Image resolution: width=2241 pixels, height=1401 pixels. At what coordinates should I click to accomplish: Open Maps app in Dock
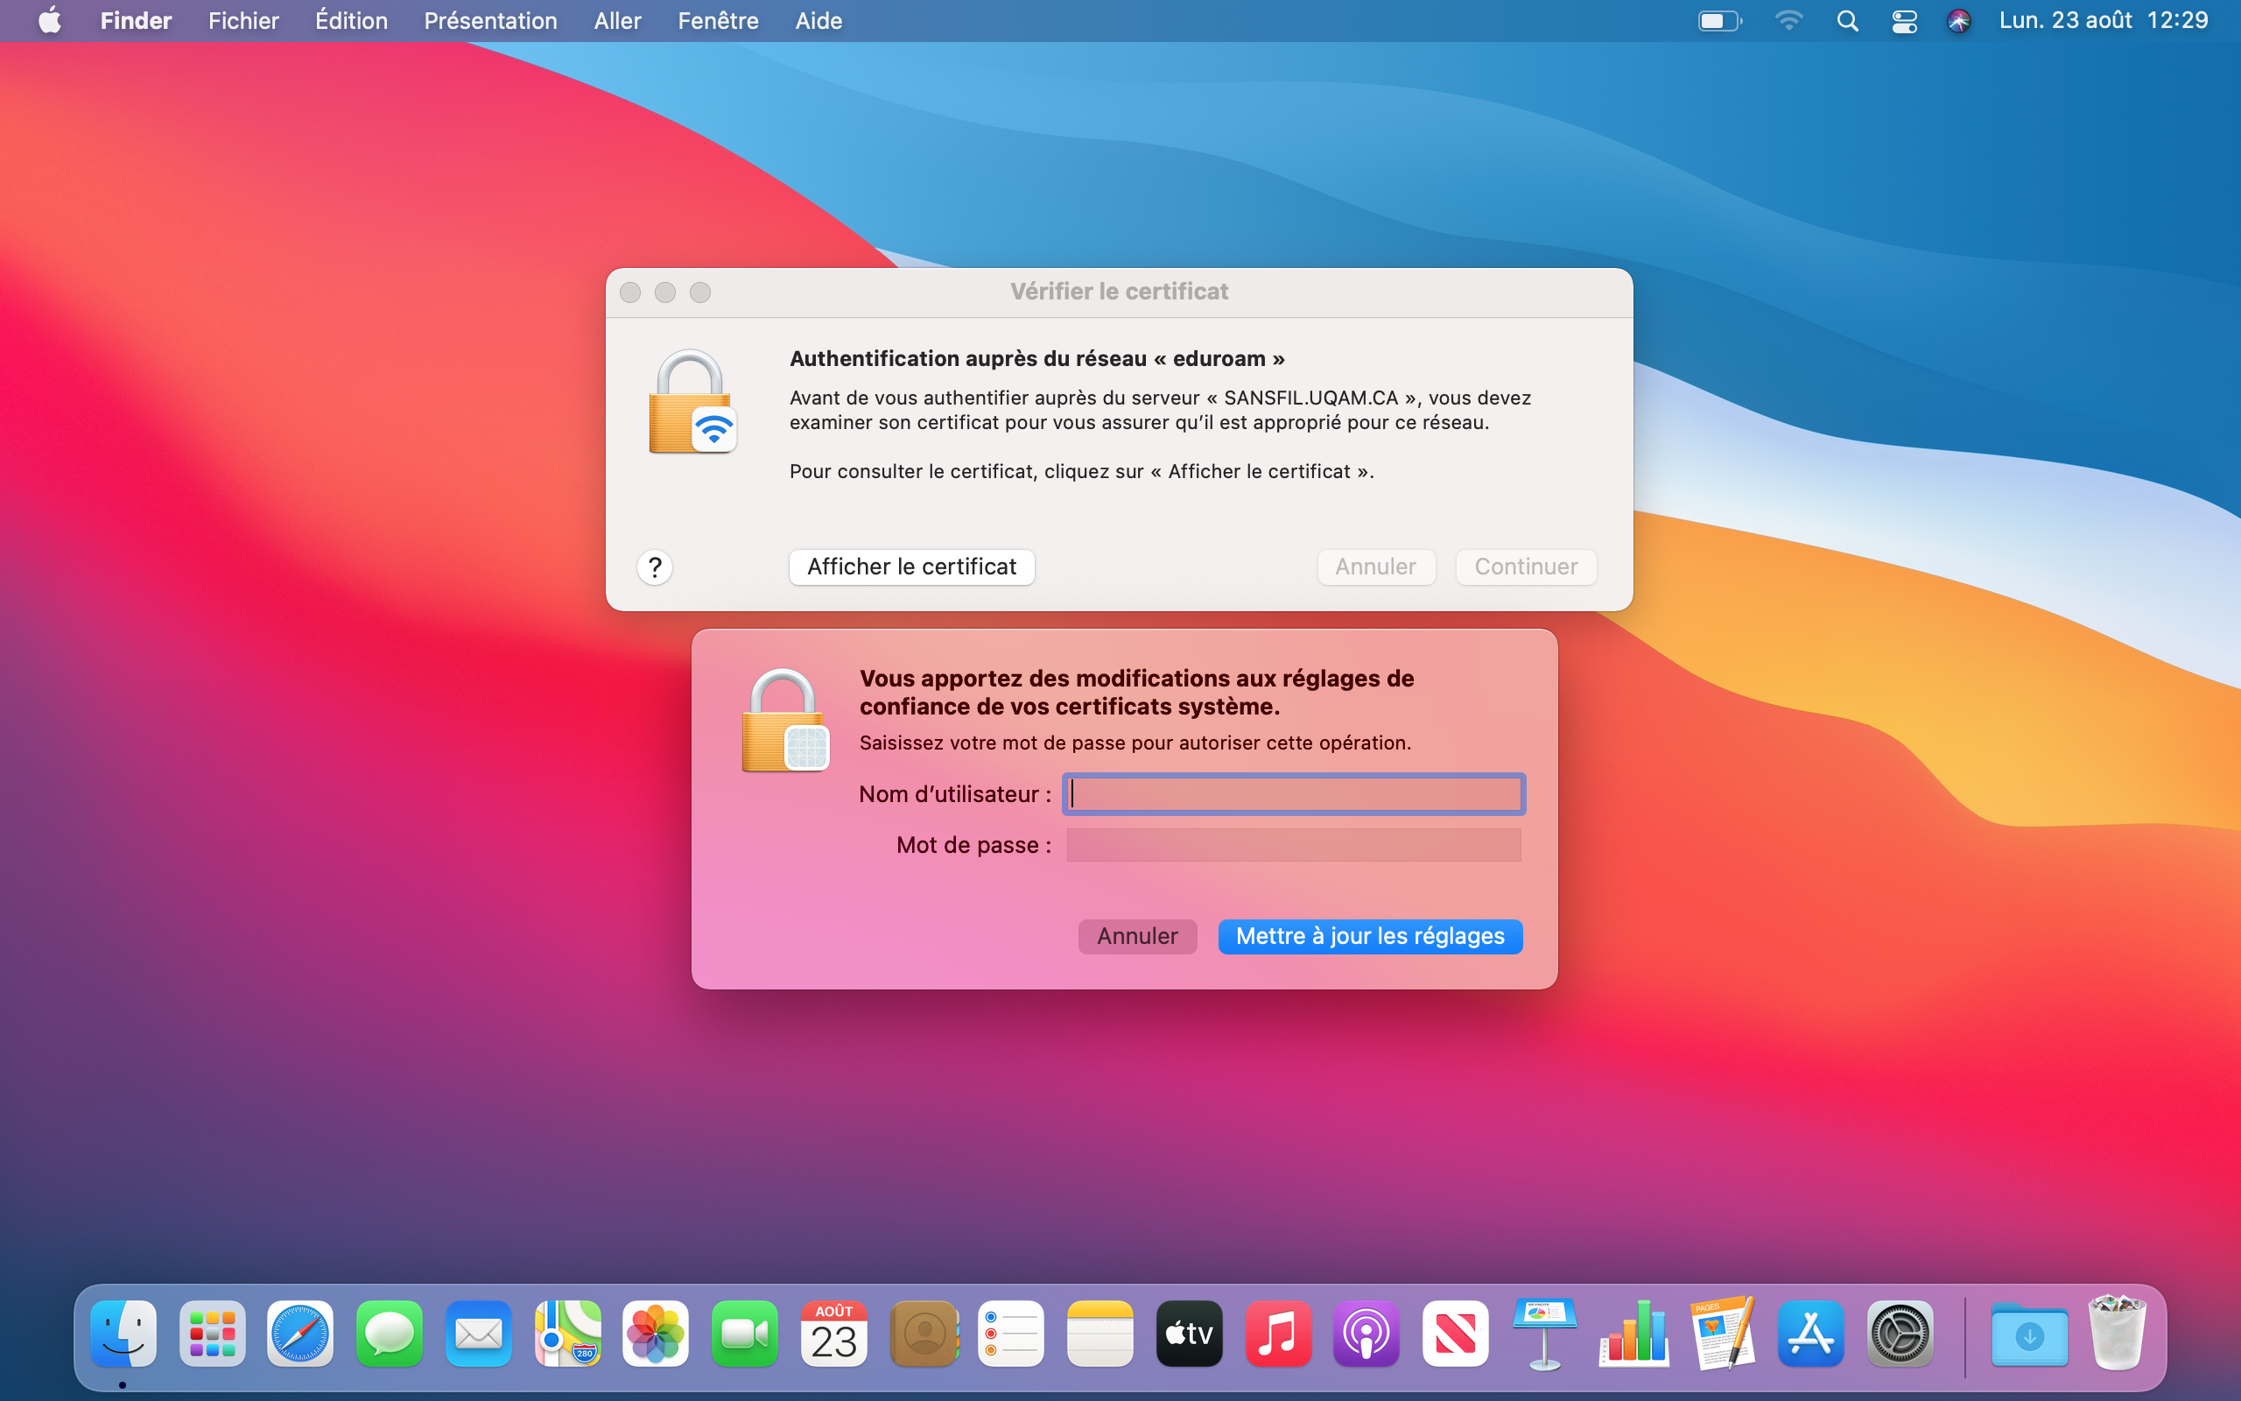[566, 1334]
